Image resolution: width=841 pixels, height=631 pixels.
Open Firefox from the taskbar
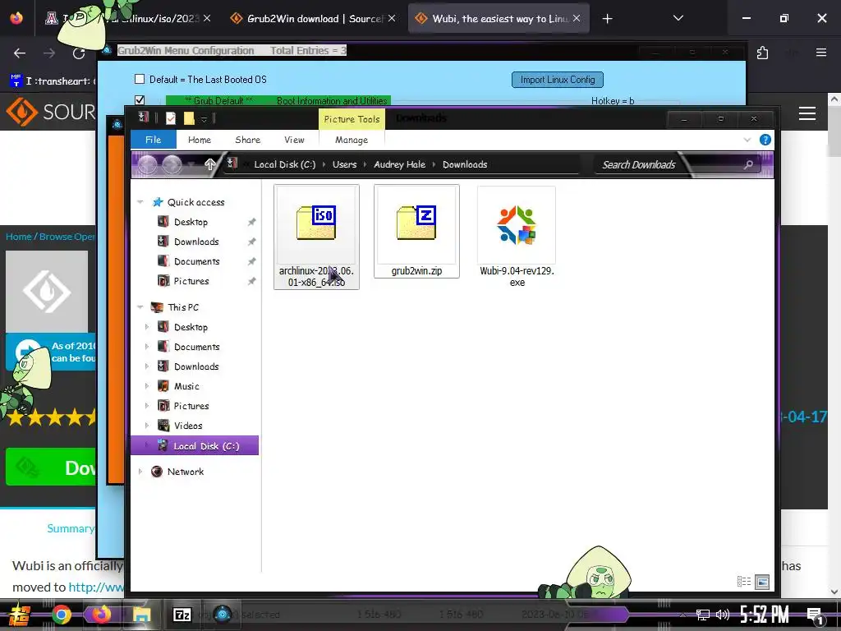[101, 615]
